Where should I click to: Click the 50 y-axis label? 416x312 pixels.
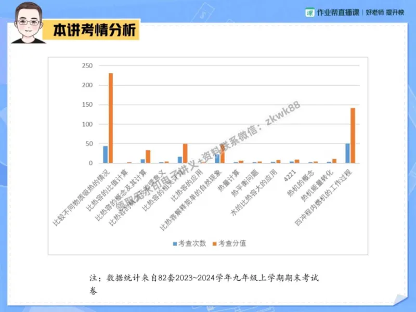point(89,144)
